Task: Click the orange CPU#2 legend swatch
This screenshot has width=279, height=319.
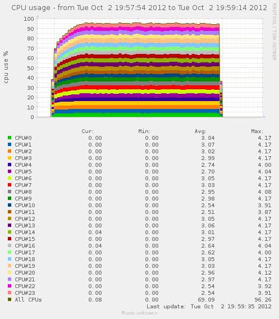Action: [10, 151]
